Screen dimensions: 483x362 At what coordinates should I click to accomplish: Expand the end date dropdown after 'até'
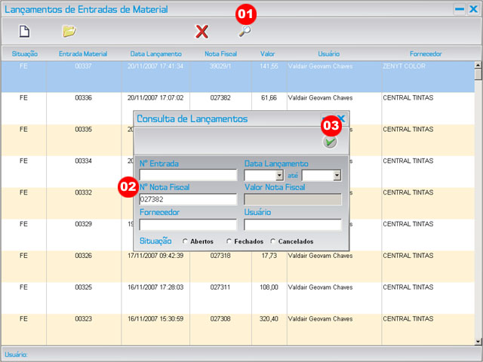click(337, 175)
